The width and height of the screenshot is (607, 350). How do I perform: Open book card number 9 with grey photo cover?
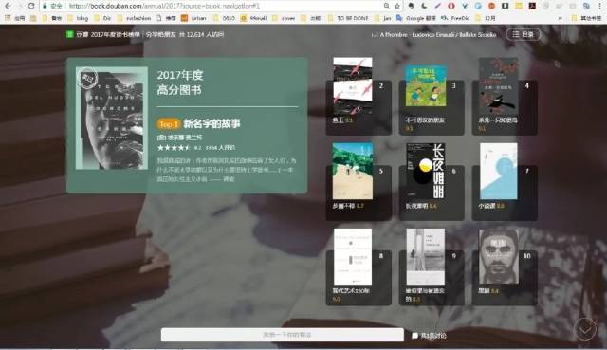(x=432, y=267)
